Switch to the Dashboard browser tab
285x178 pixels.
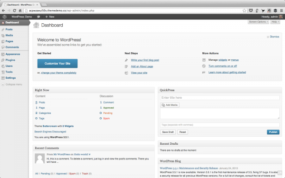click(21, 5)
